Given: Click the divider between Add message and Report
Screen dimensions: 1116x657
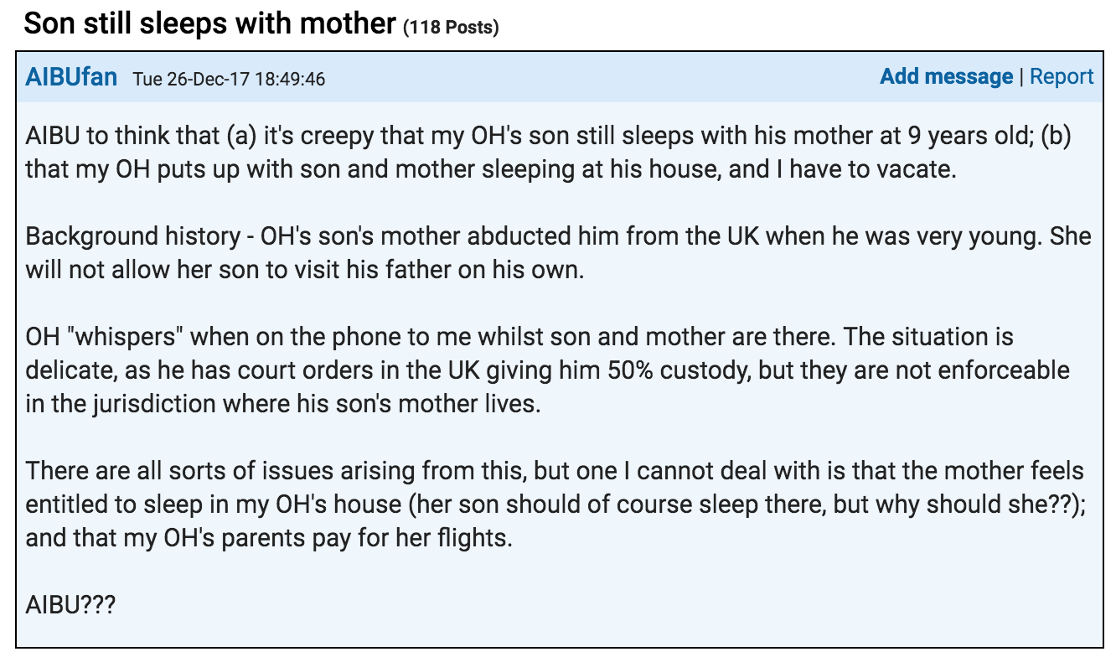Looking at the screenshot, I should (1021, 76).
